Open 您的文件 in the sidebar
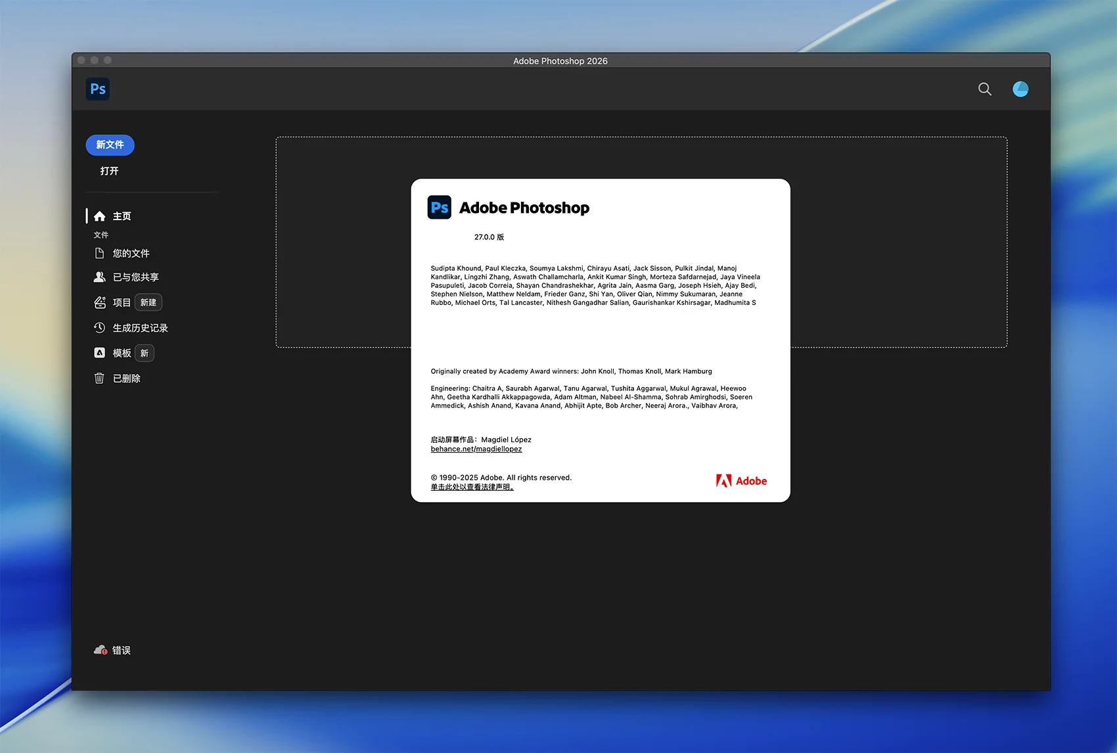 click(x=131, y=254)
